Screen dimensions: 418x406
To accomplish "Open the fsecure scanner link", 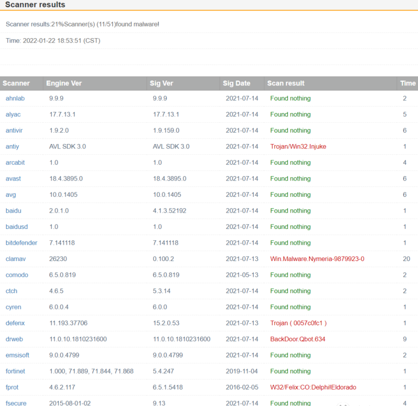I will (16, 403).
